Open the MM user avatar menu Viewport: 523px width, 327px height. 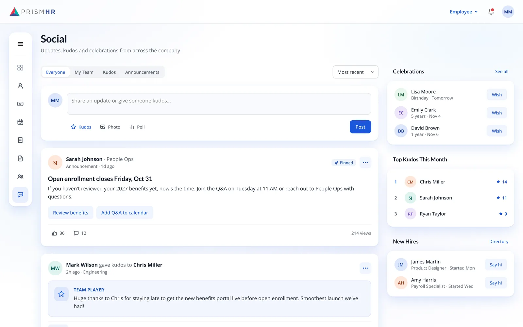[508, 12]
